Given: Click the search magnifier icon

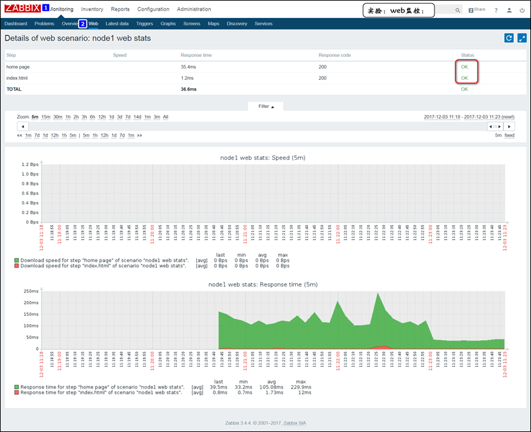Looking at the screenshot, I should [458, 10].
